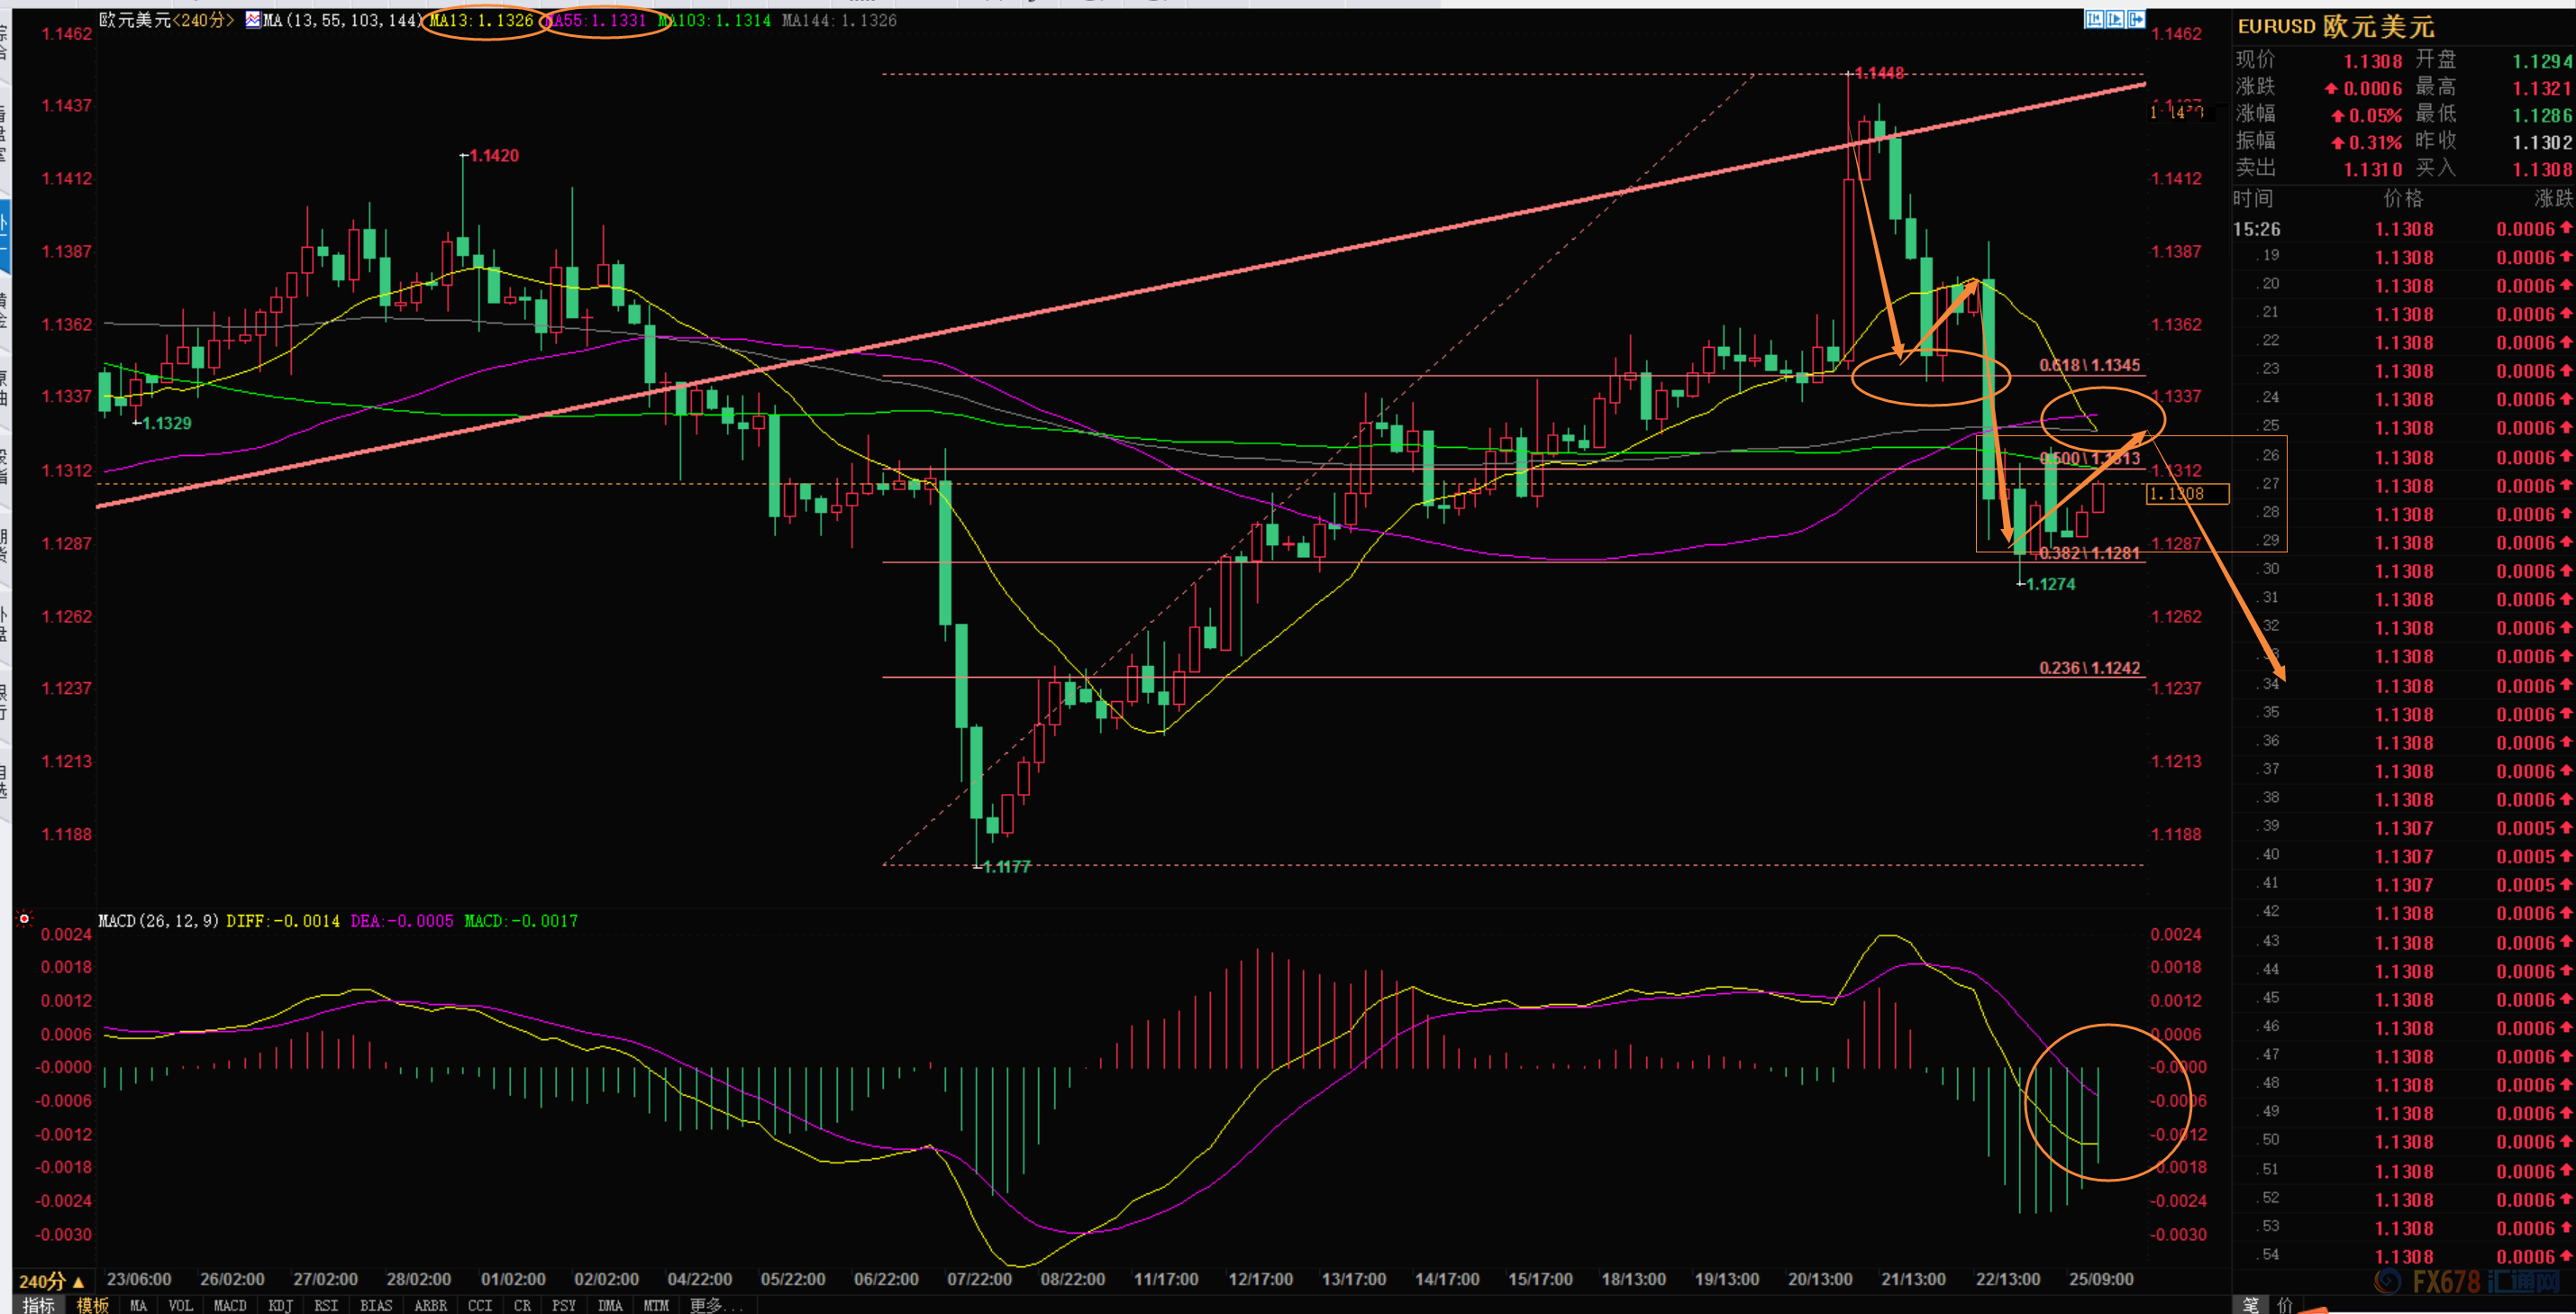The height and width of the screenshot is (1314, 2576).
Task: Select the KDJ indicator
Action: pos(280,1305)
